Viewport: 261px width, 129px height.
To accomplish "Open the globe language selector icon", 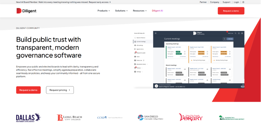I will 243,2.
